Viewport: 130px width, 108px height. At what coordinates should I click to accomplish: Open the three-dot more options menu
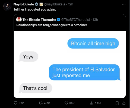point(124,4)
